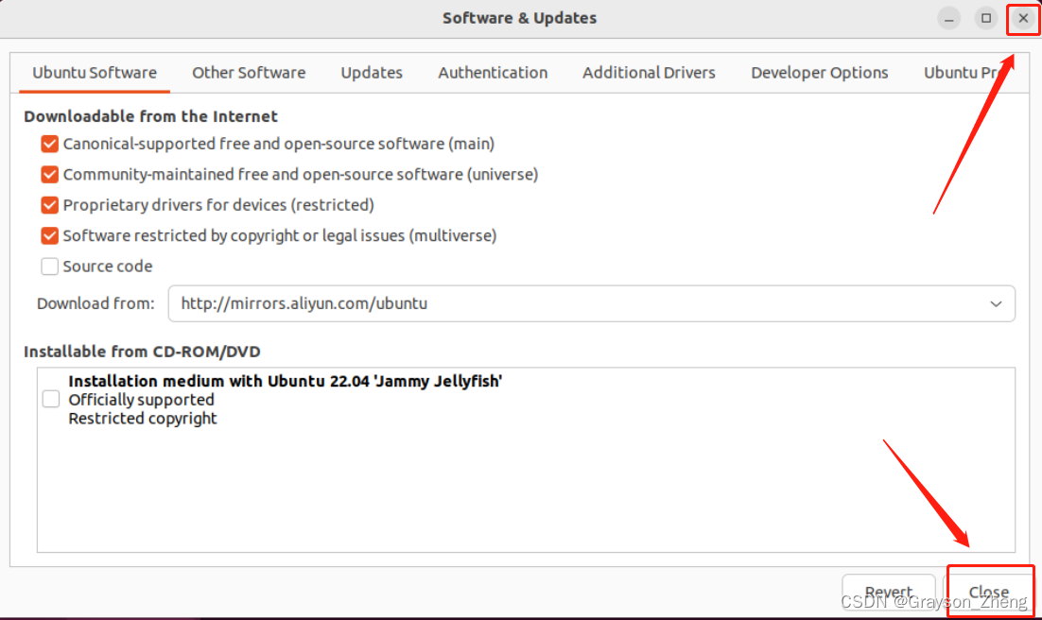Select the Ubuntu Software tab
The image size is (1042, 620).
point(95,73)
